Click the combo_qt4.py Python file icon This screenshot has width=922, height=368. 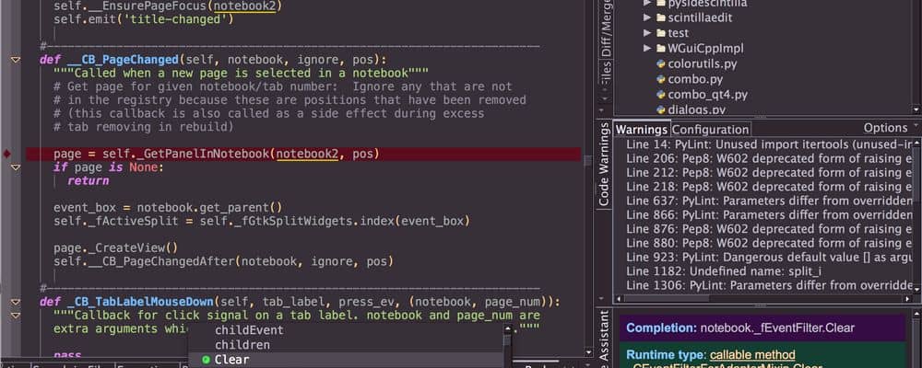pos(661,95)
